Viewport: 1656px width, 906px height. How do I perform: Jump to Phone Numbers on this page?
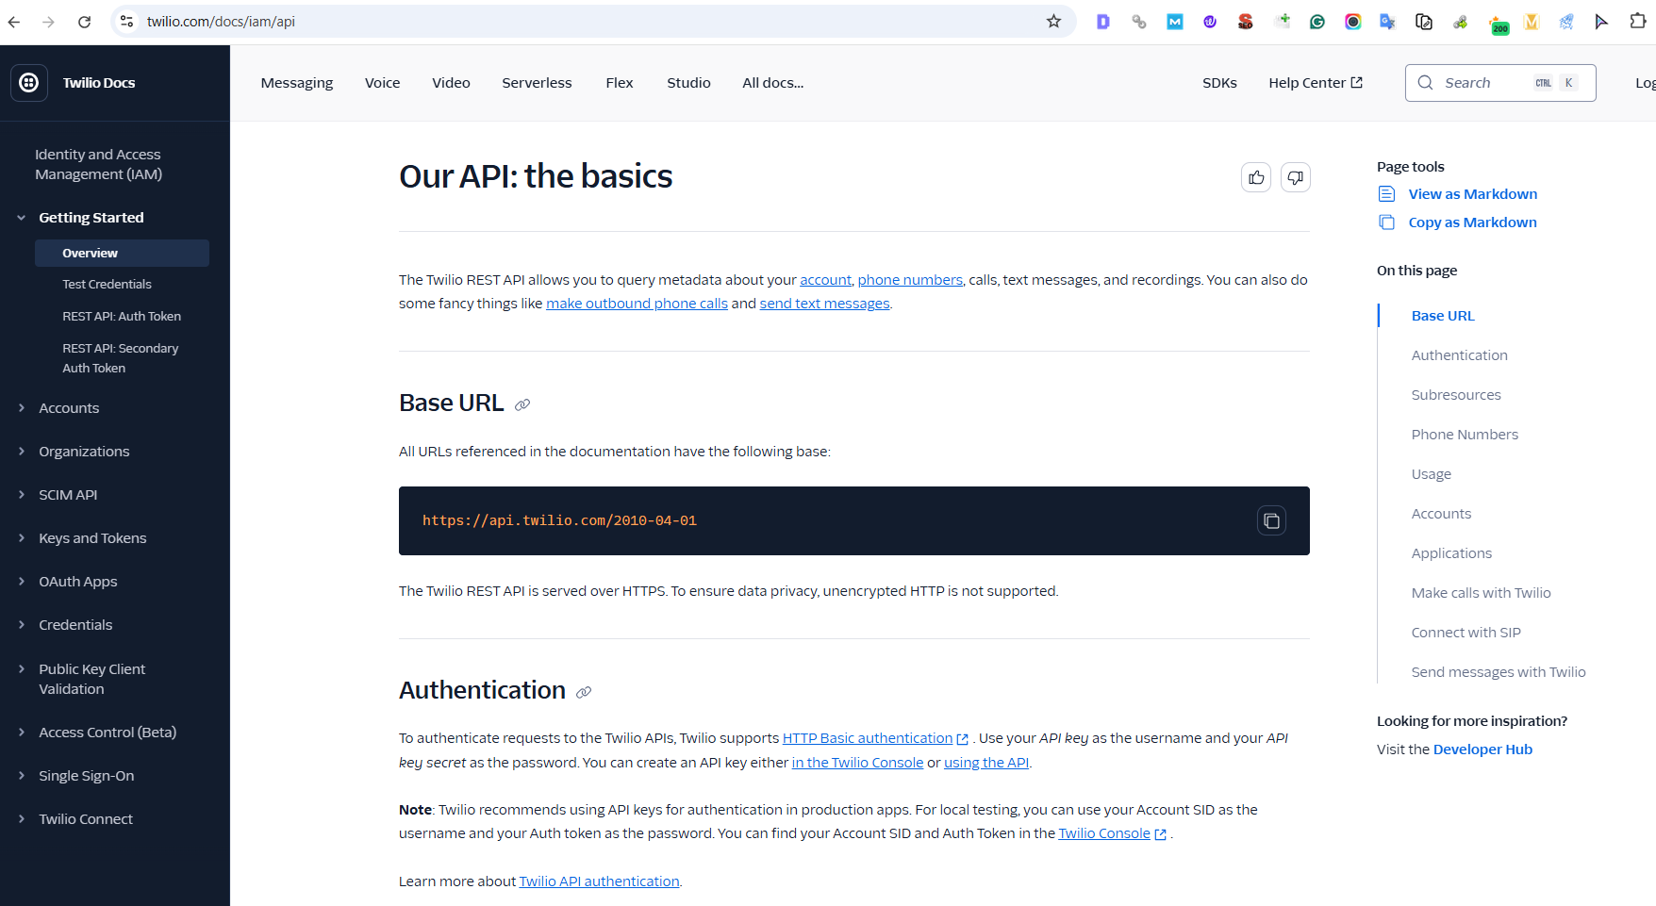1465,435
